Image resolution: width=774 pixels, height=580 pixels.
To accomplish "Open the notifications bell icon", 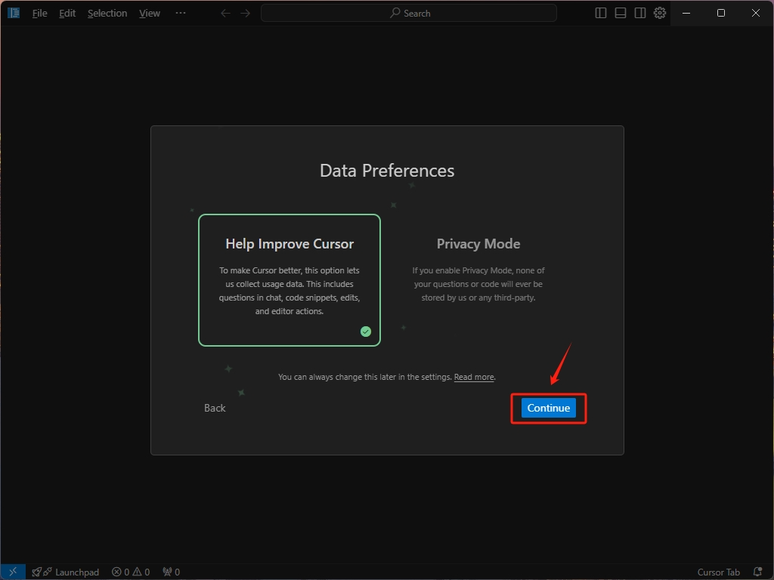I will pyautogui.click(x=757, y=572).
